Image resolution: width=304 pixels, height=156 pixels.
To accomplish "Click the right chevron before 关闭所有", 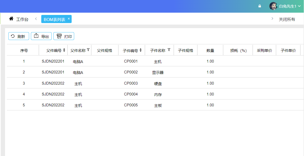I will point(272,18).
